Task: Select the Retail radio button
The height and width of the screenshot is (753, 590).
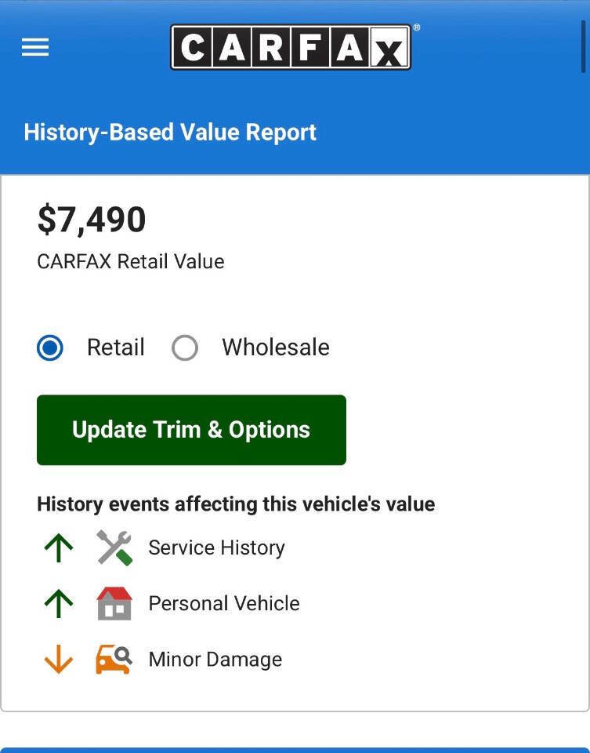Action: (49, 347)
